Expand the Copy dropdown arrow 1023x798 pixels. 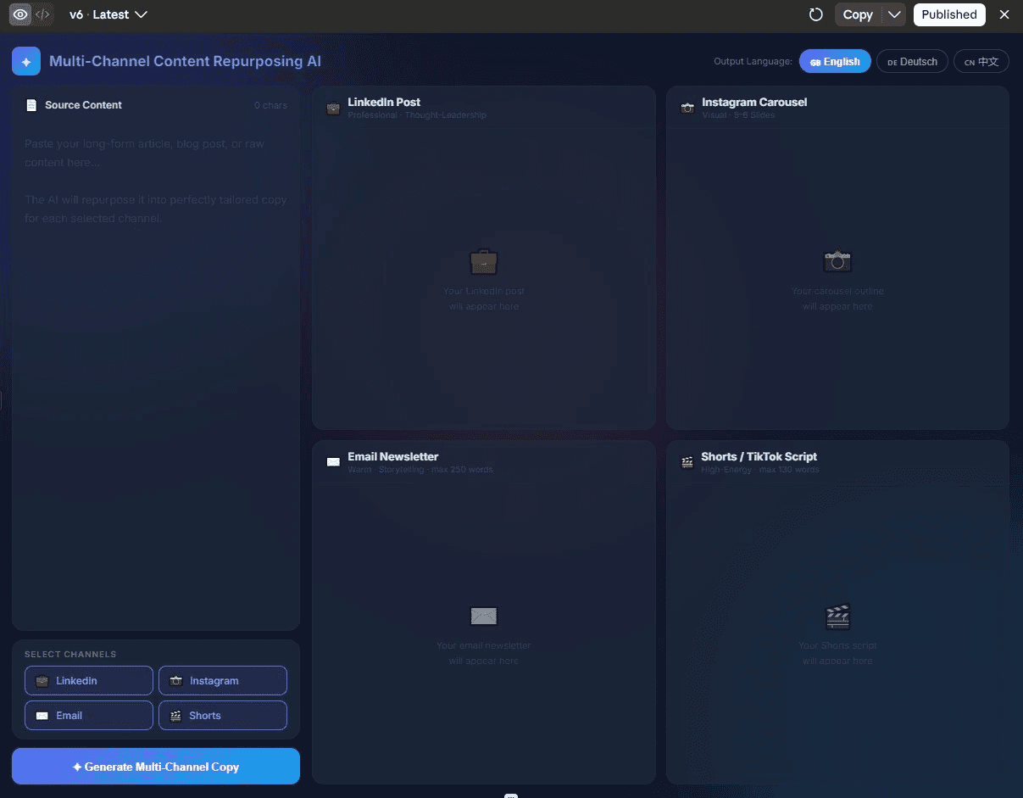coord(893,14)
